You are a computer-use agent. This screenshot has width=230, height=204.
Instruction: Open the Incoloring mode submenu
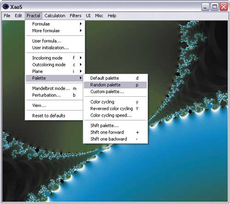55,58
